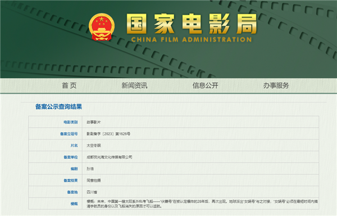This screenshot has height=216, width=337.
Task: Click the CHINA FILM ADMINISTRATION subtitle
Action: click(x=192, y=39)
